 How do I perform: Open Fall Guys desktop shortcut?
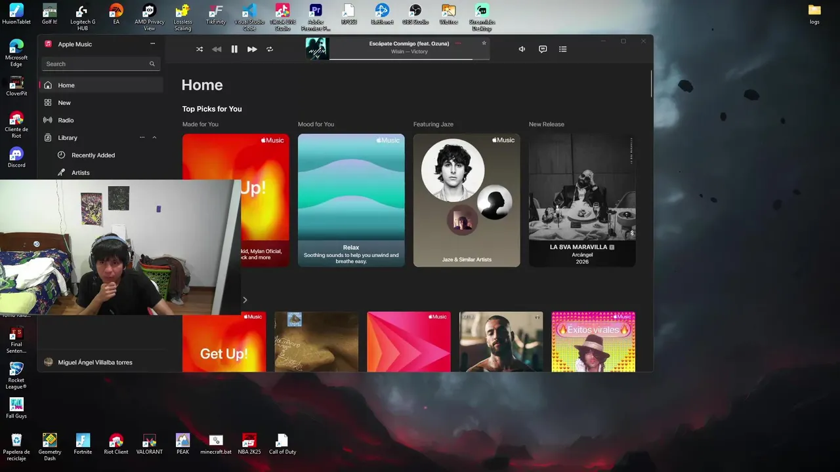click(16, 408)
